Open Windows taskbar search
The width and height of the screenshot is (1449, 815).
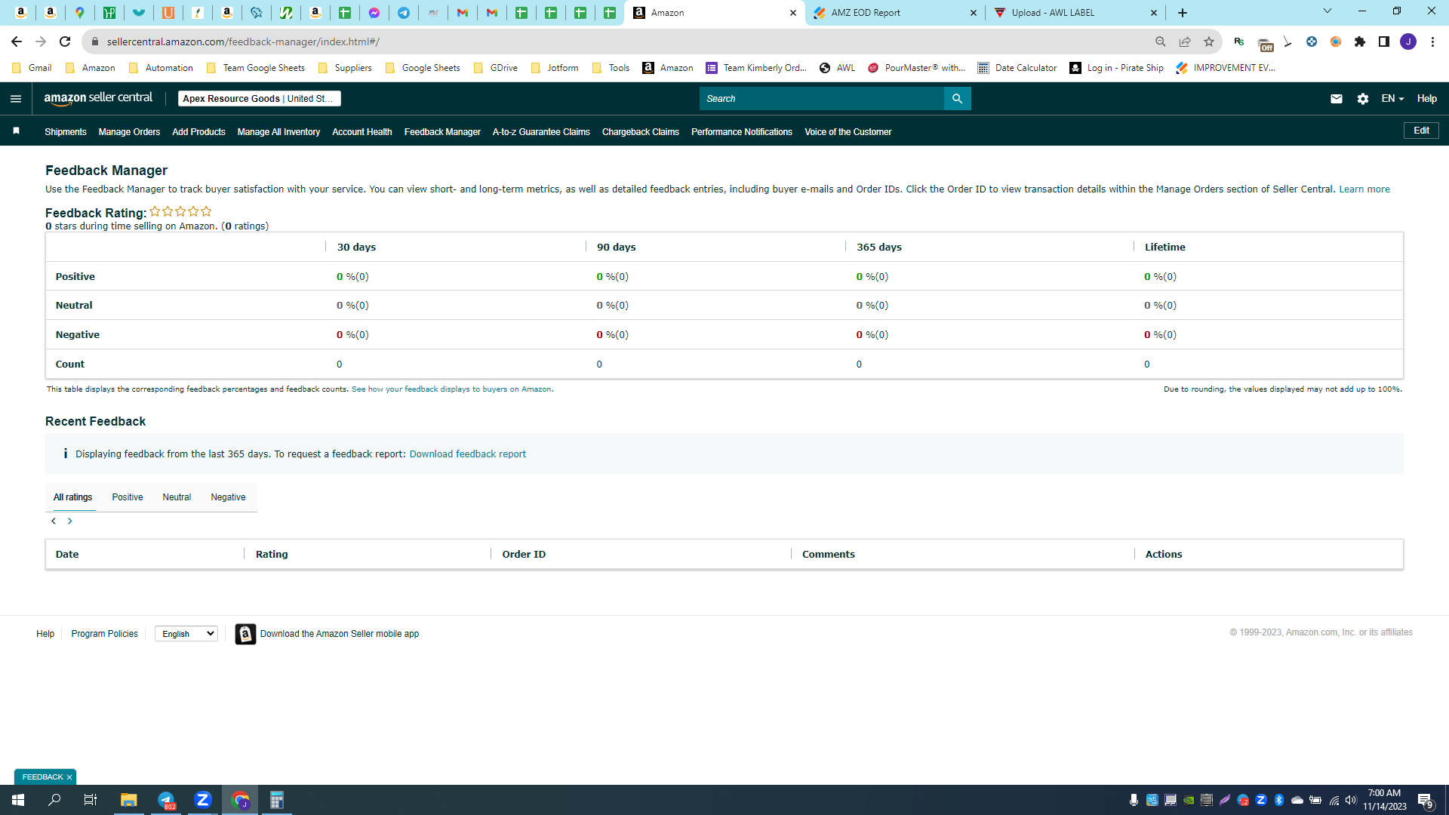click(x=54, y=800)
